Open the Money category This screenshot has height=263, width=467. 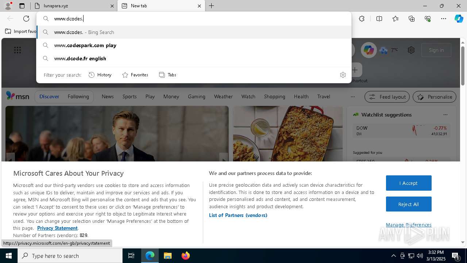coord(171,96)
